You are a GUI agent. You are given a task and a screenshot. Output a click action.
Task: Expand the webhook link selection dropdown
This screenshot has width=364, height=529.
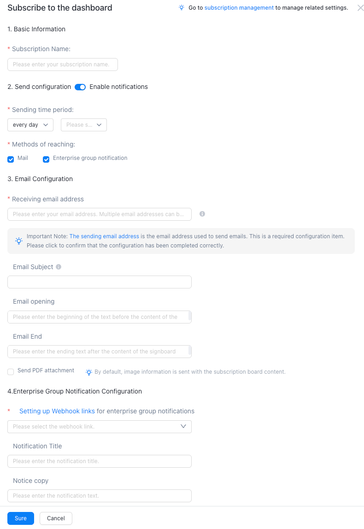(x=100, y=426)
